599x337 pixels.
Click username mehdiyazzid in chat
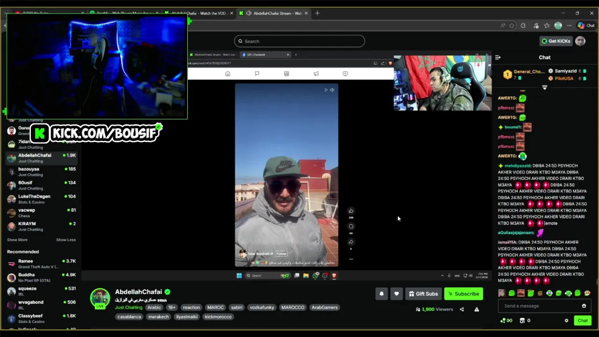click(517, 166)
